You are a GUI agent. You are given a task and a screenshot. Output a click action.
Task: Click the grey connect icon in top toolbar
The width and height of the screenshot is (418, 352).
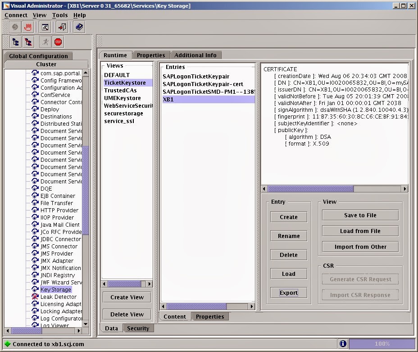[15, 27]
